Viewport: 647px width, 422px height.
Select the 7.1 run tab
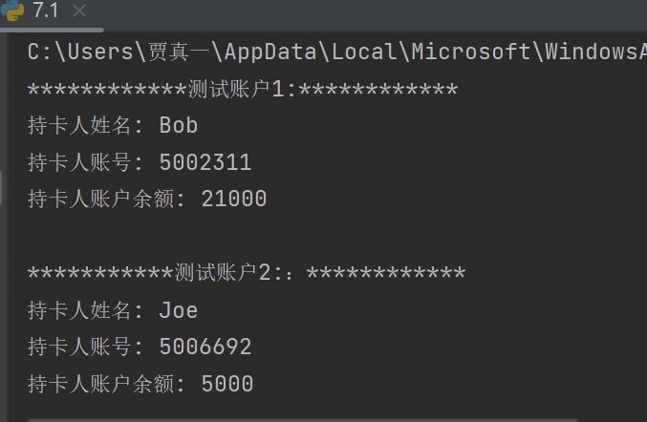(46, 11)
